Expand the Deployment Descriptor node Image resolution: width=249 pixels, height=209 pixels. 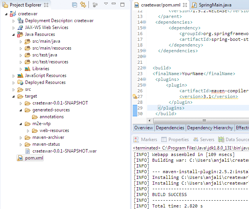[x=14, y=21]
